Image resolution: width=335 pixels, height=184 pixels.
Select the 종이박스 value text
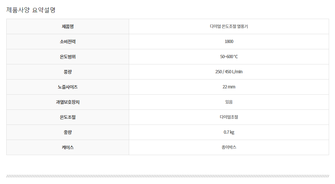pyautogui.click(x=229, y=148)
